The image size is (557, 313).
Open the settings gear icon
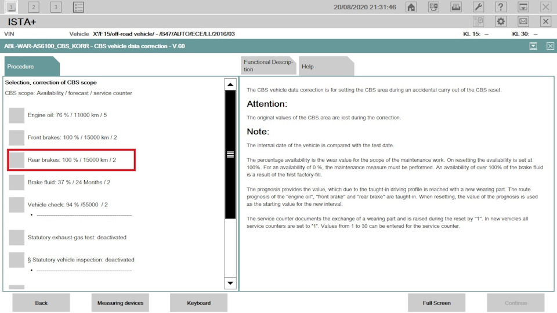[x=501, y=21]
